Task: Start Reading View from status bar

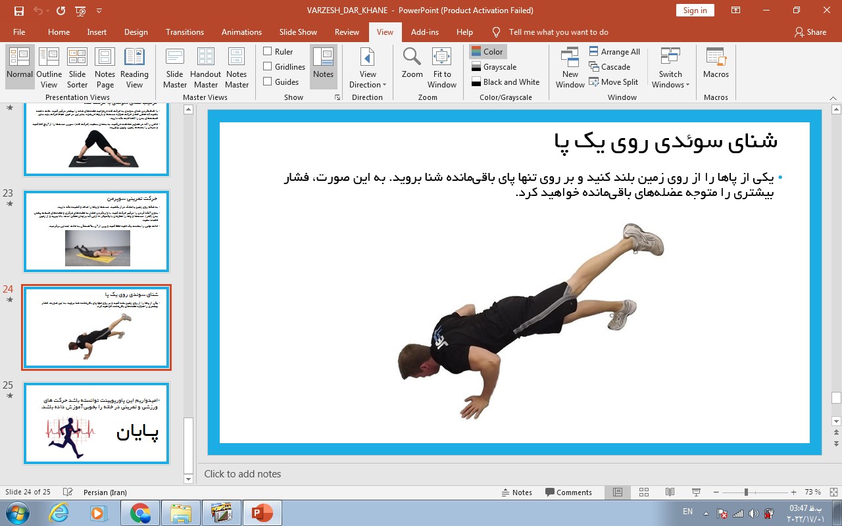Action: pyautogui.click(x=670, y=492)
